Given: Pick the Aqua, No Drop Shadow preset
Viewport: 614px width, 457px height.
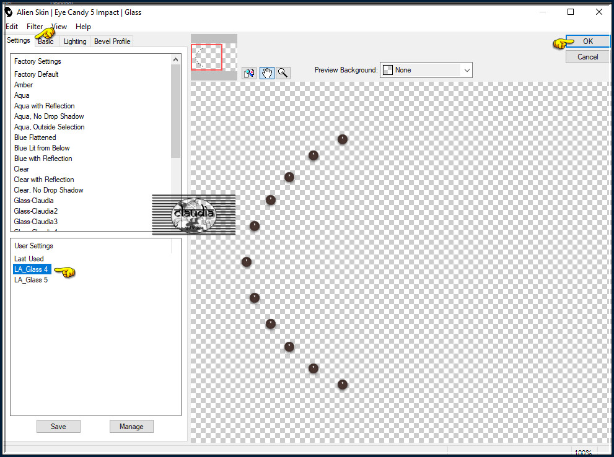Looking at the screenshot, I should 49,116.
